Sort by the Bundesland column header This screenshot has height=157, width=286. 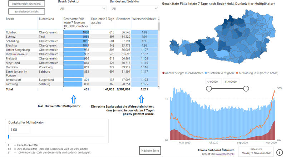46,19
